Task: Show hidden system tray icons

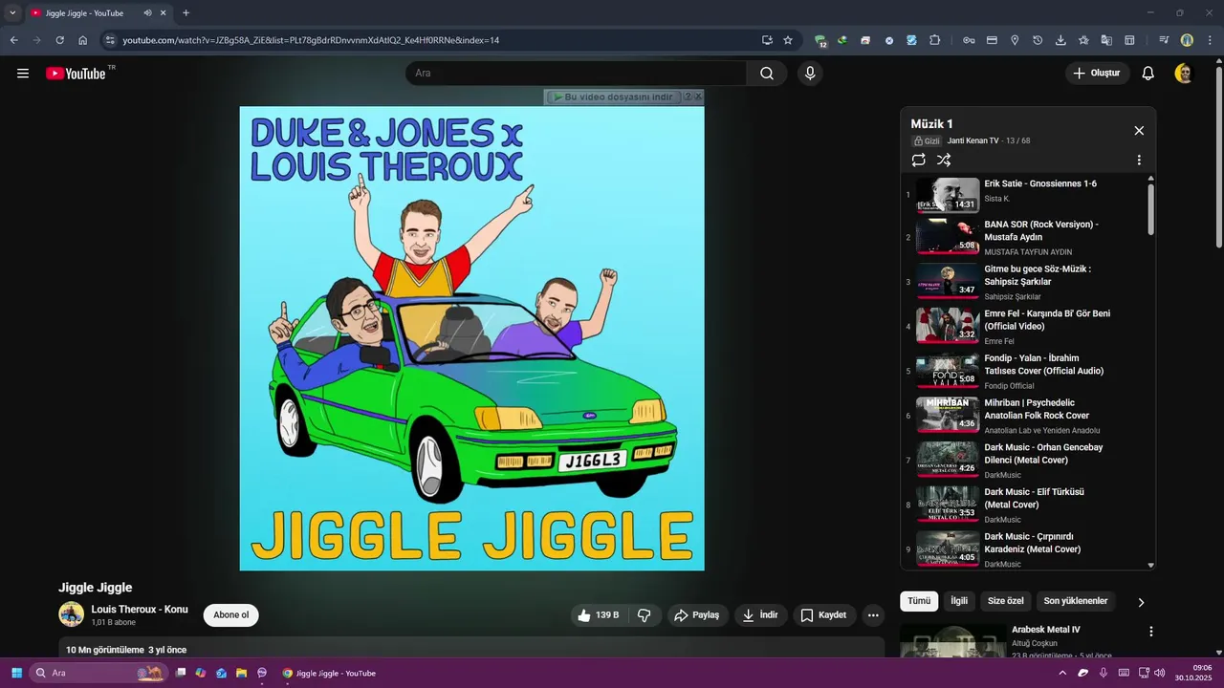Action: (1062, 673)
